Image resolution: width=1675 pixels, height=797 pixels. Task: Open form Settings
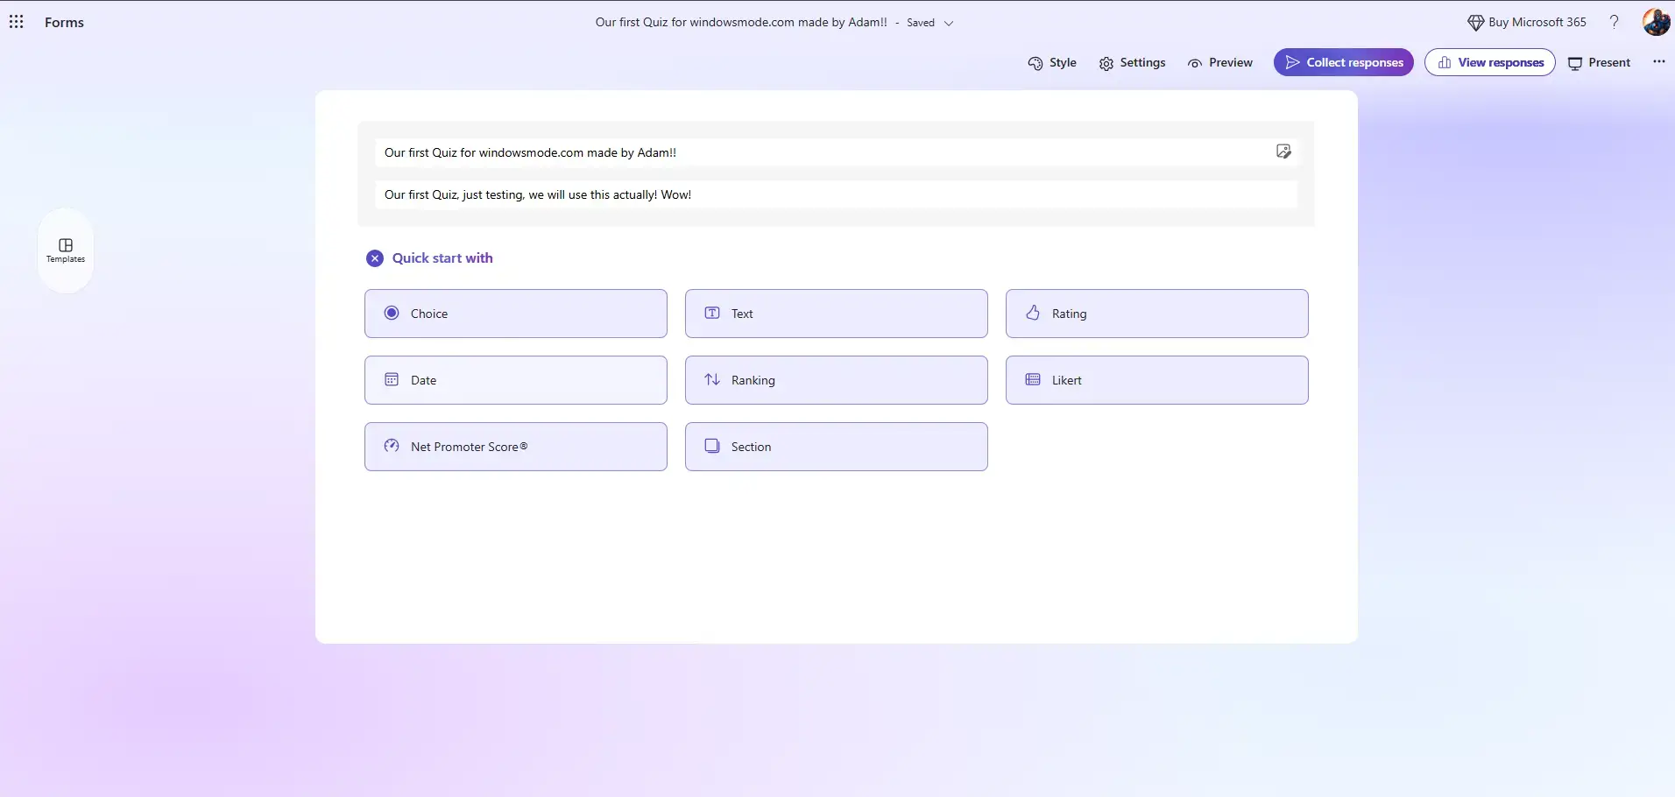(x=1132, y=63)
